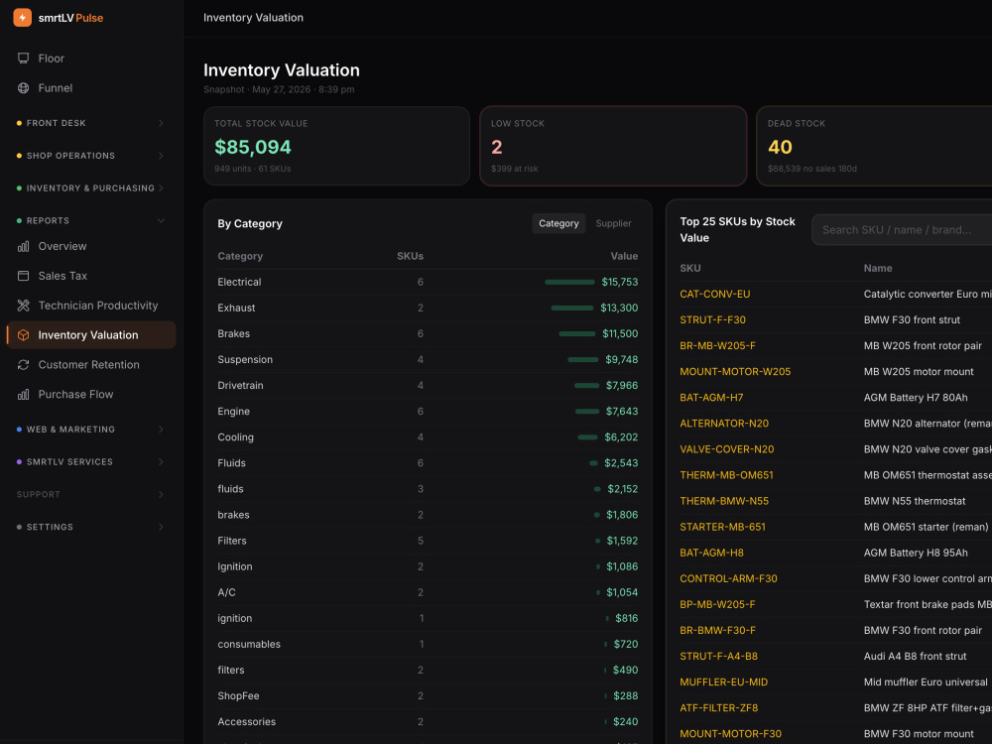992x744 pixels.
Task: Click the Total Stock Value card
Action: click(336, 146)
